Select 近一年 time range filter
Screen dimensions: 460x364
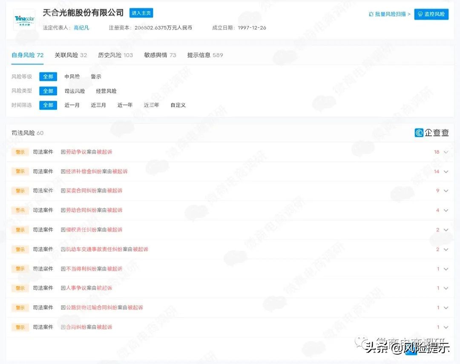pos(124,105)
